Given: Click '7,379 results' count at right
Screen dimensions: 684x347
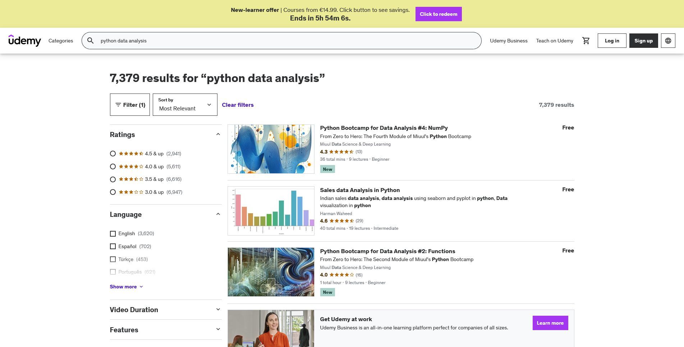Looking at the screenshot, I should [556, 105].
